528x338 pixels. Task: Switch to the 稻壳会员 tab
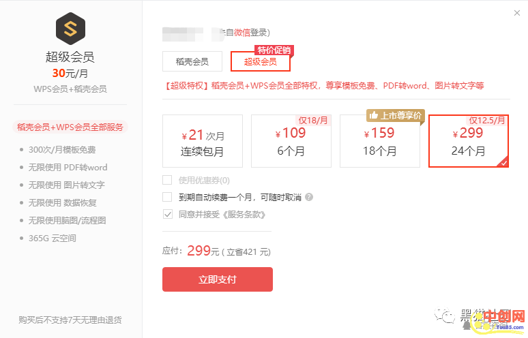pos(192,61)
